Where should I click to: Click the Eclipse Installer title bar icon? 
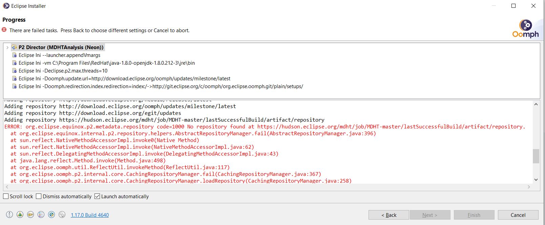(x=6, y=6)
